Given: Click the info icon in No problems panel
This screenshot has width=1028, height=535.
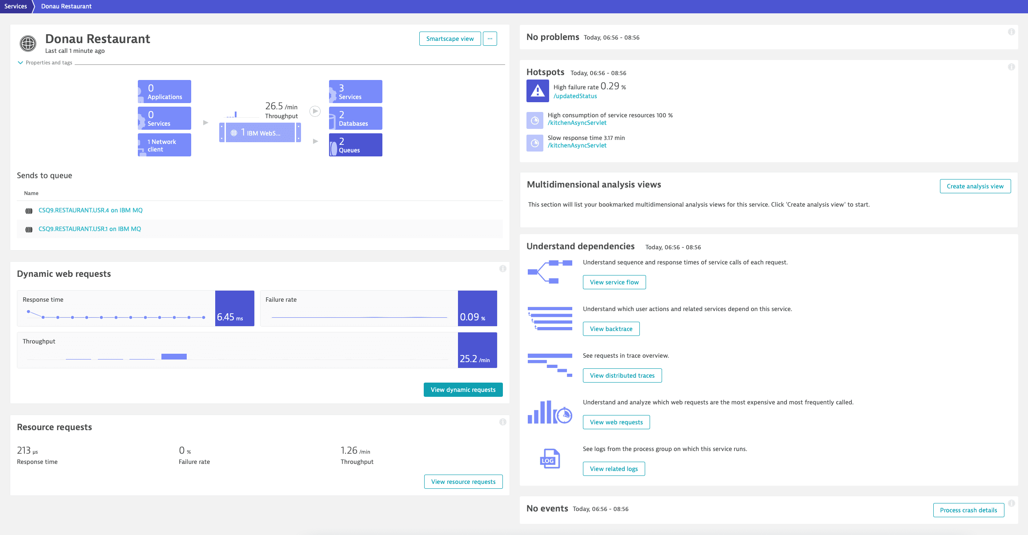Looking at the screenshot, I should [1011, 32].
